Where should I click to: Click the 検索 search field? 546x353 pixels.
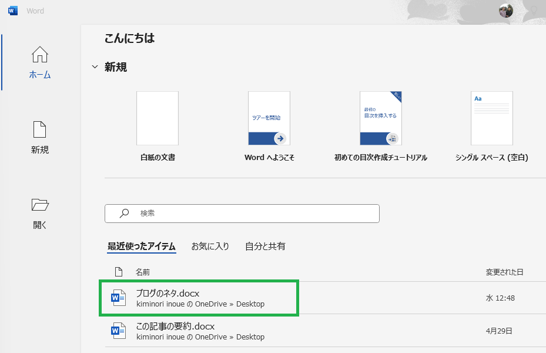pos(242,213)
